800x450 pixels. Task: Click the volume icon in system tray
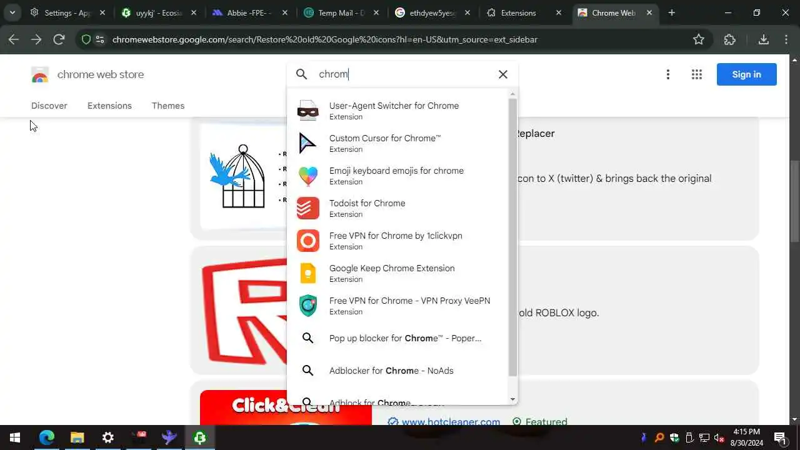pyautogui.click(x=719, y=437)
